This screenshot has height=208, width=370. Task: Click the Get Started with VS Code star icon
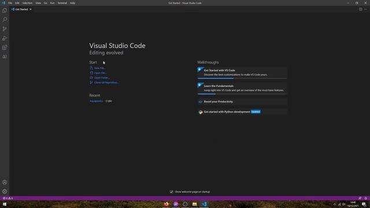(201, 70)
